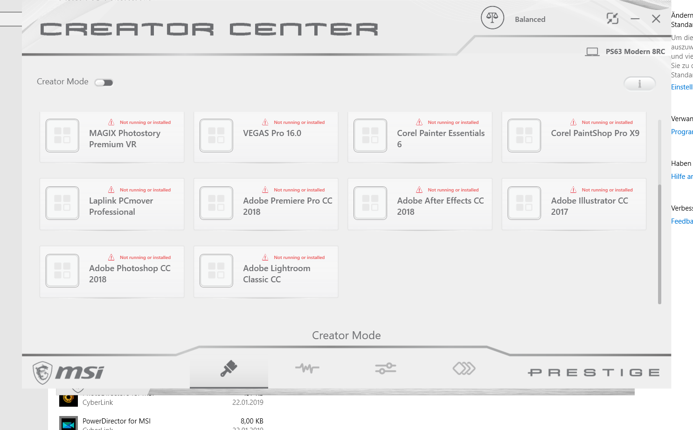Screen dimensions: 693x430
Task: Switch to the waveform monitor tab
Action: (307, 369)
